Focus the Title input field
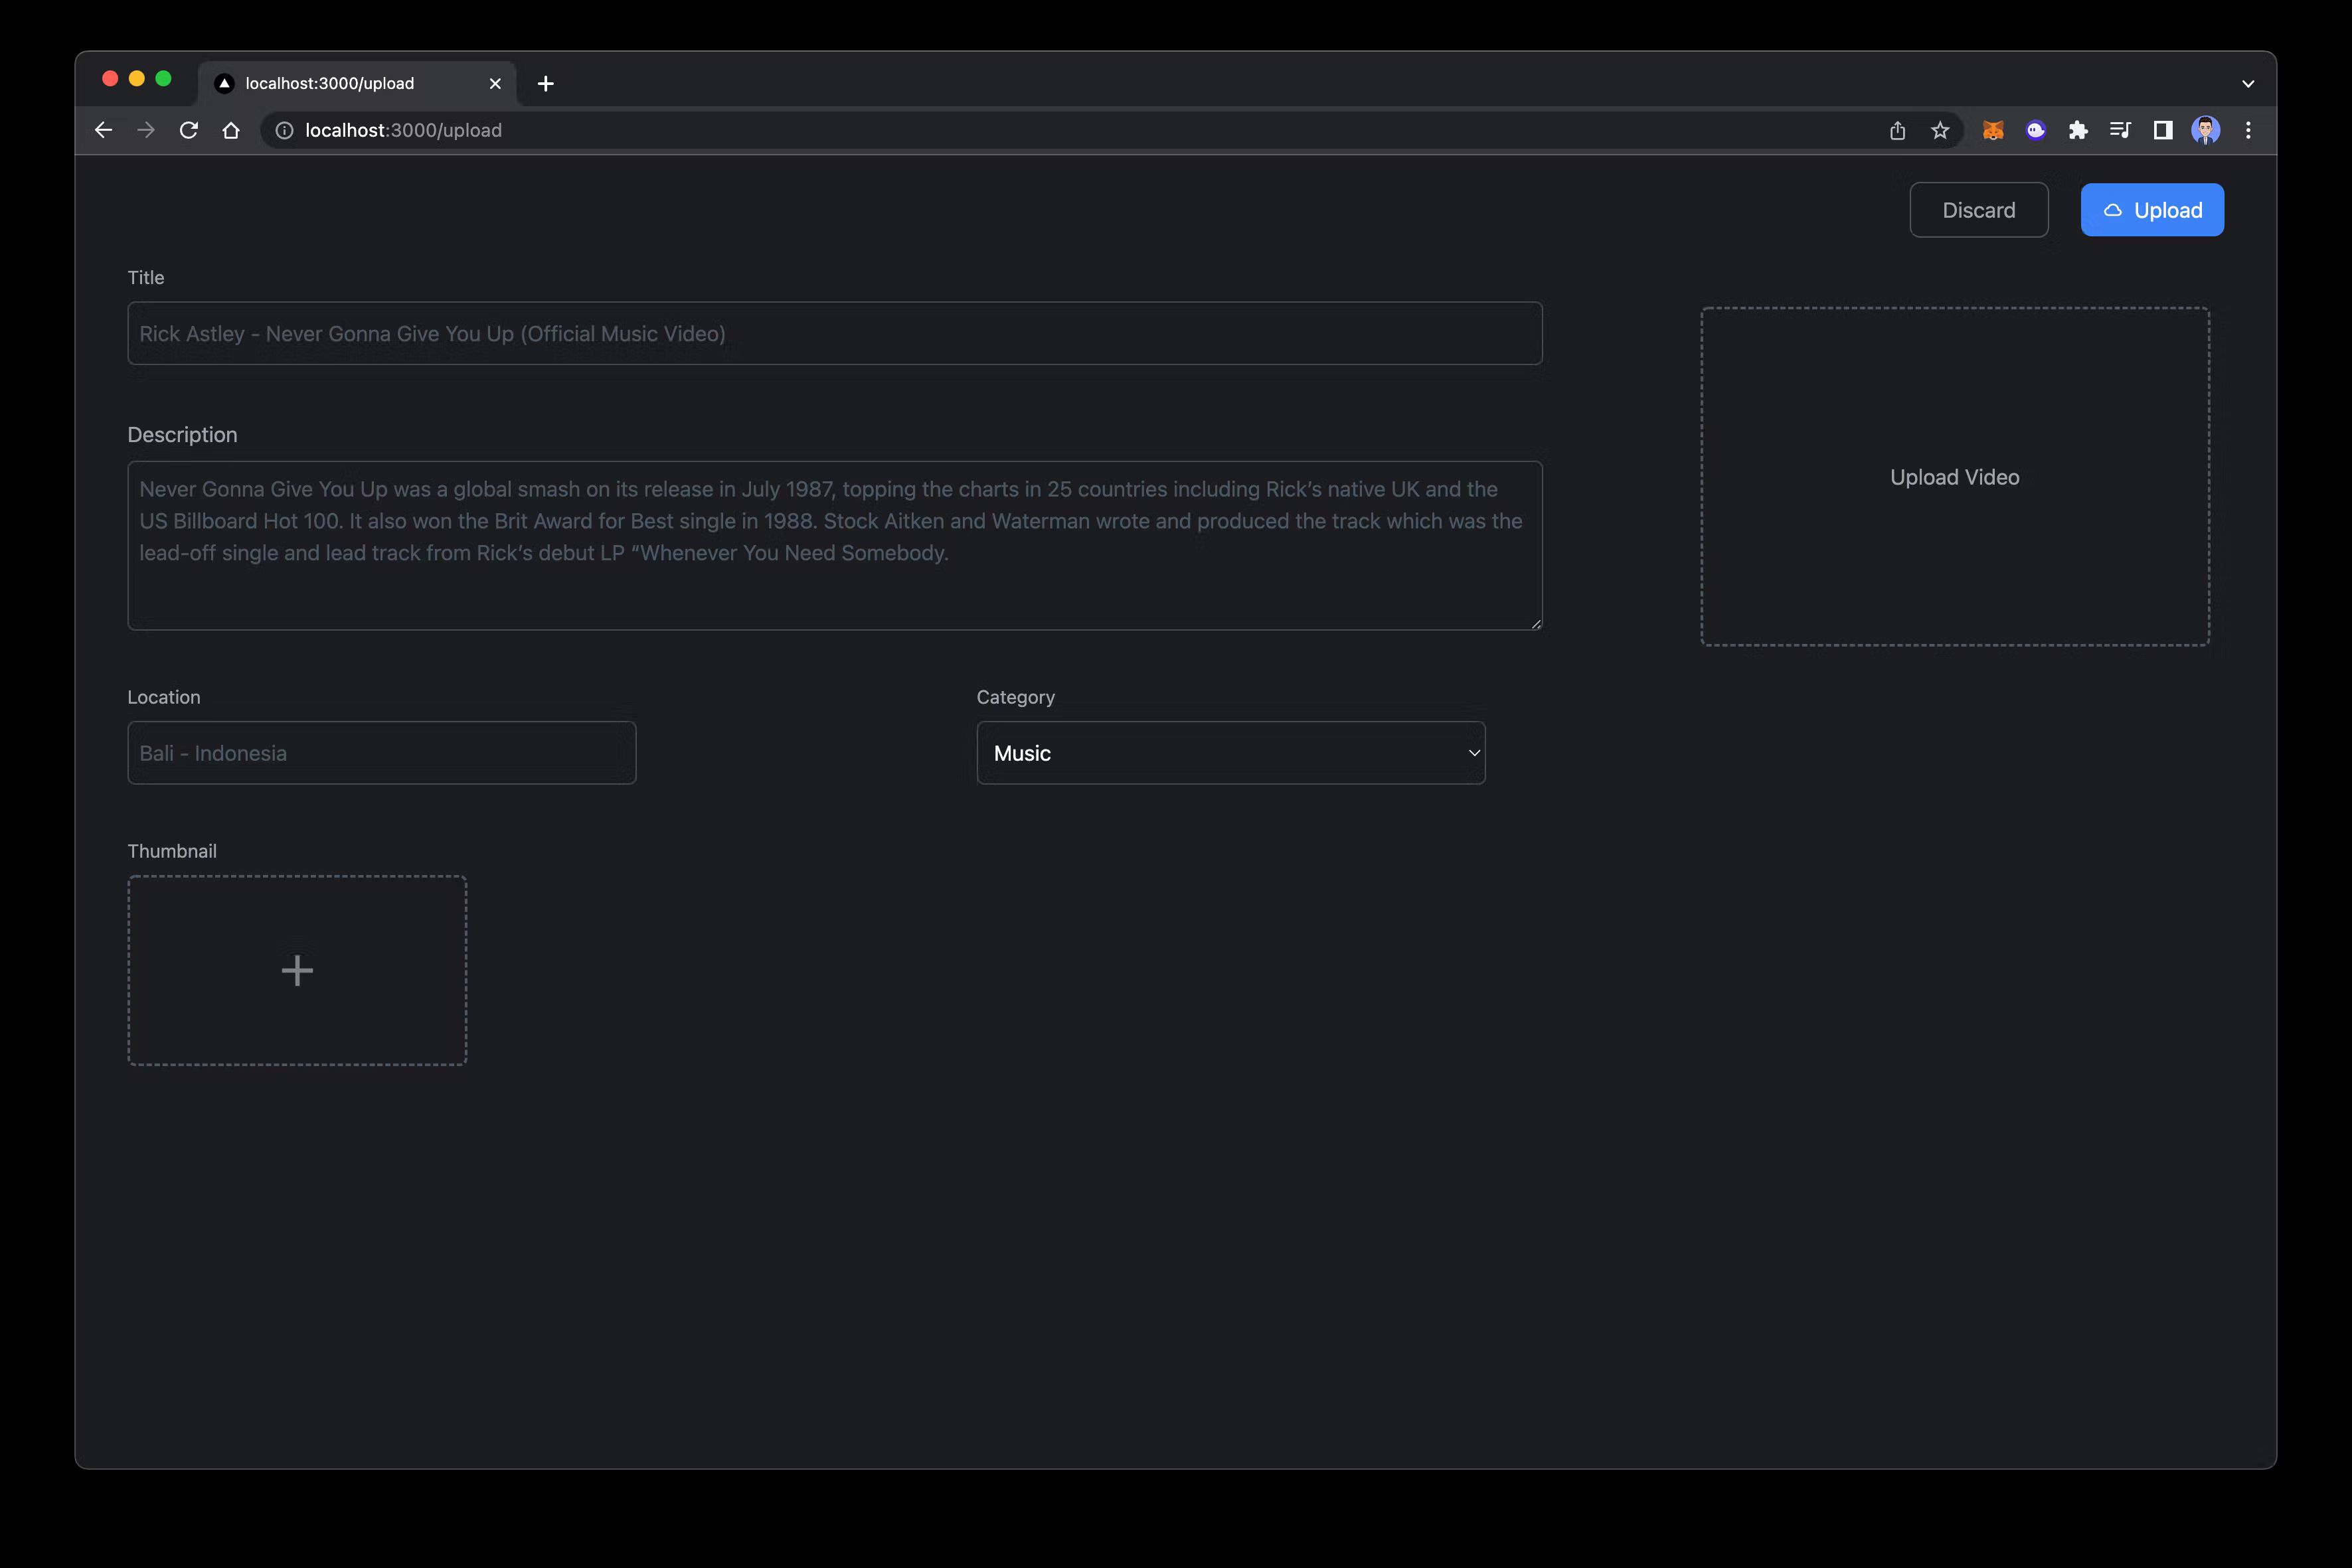The height and width of the screenshot is (1568, 2352). tap(835, 333)
